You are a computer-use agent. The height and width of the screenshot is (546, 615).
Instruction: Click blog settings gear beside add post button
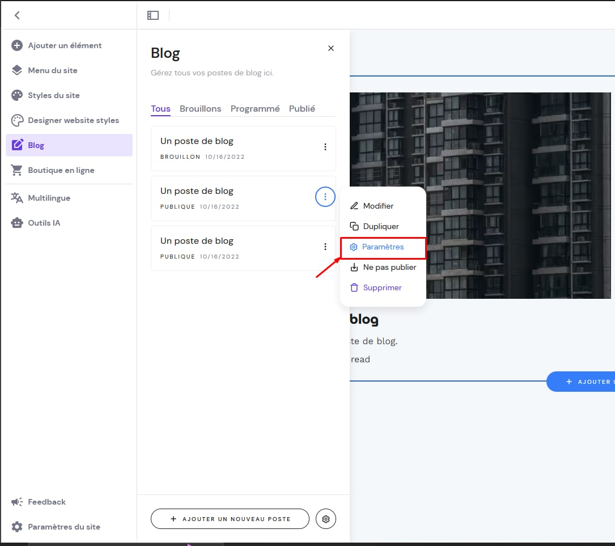point(326,519)
